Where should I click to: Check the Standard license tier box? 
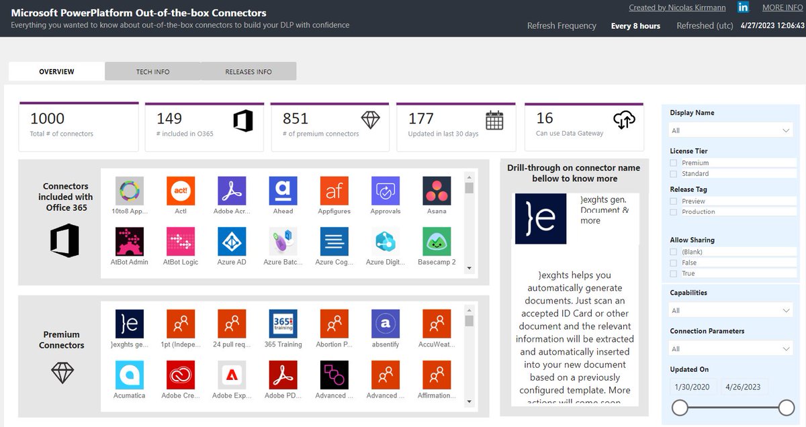point(673,173)
